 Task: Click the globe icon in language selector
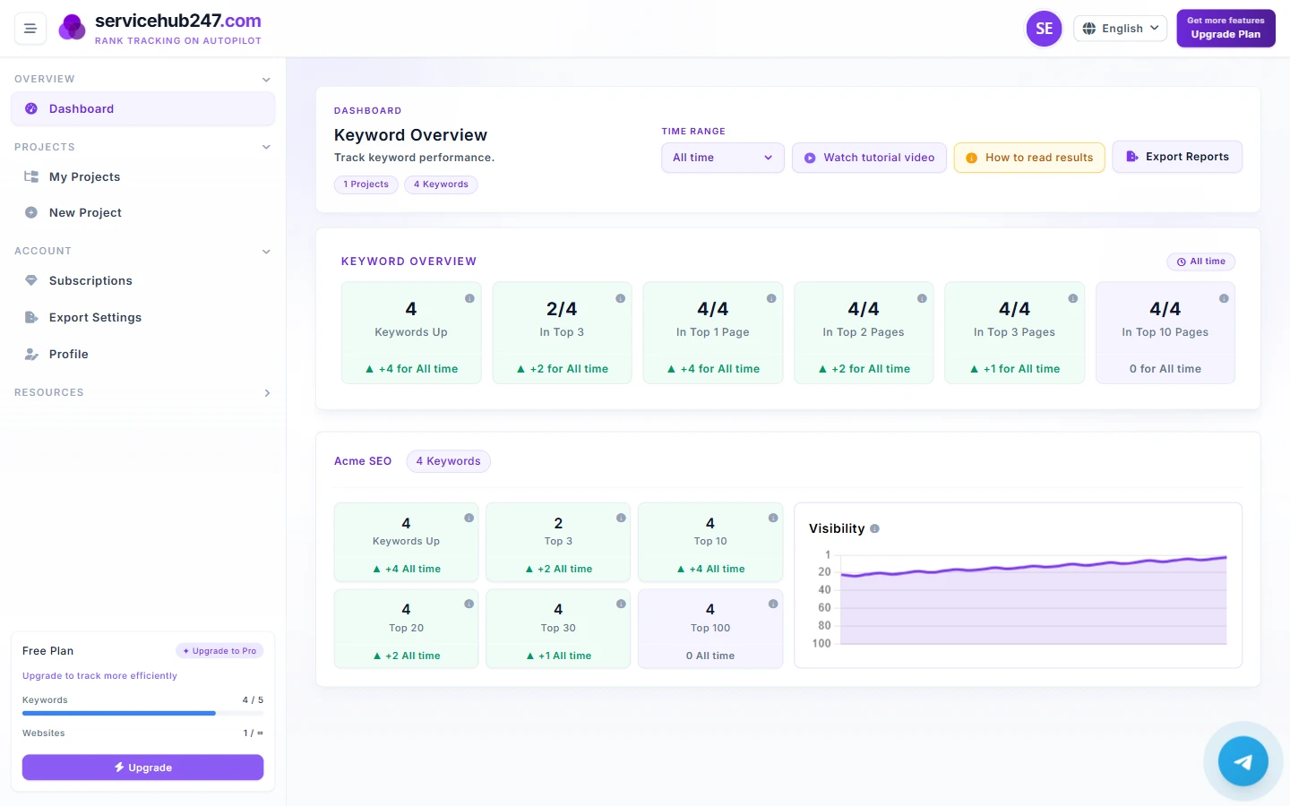click(x=1089, y=29)
